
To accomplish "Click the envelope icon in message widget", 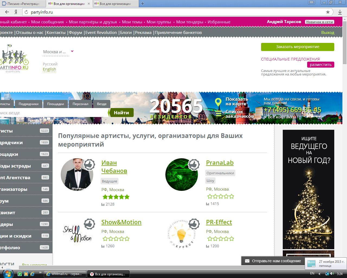I will [247, 261].
